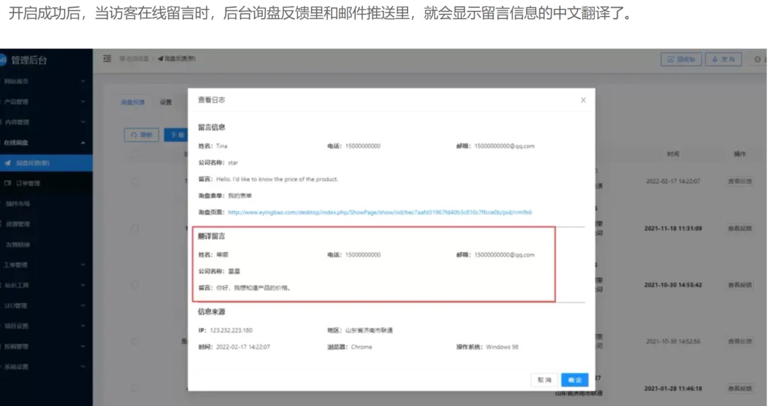Close the 查看日志 dialog with X
Image resolution: width=769 pixels, height=406 pixels.
coord(583,101)
